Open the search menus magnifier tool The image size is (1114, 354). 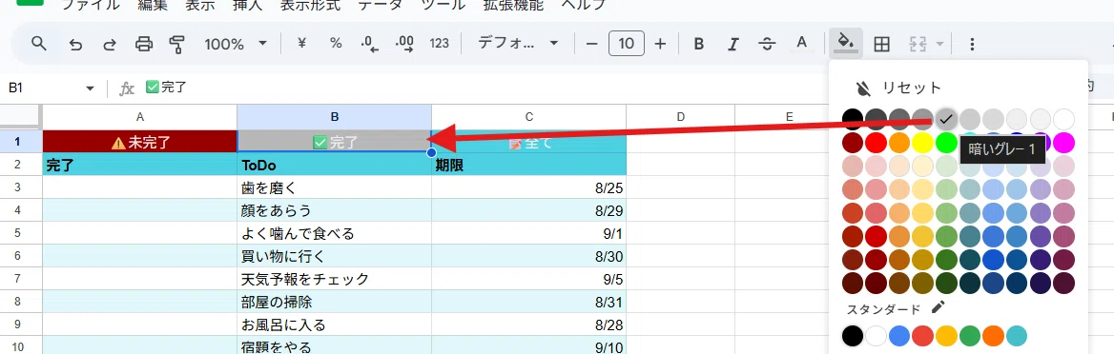[39, 44]
